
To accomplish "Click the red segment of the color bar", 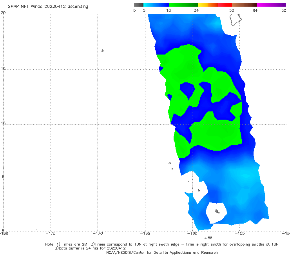I will [225, 5].
